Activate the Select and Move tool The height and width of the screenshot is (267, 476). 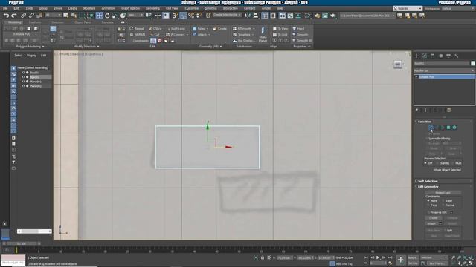pyautogui.click(x=99, y=16)
